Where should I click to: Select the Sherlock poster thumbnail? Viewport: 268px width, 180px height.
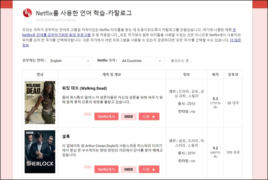[x=40, y=152]
